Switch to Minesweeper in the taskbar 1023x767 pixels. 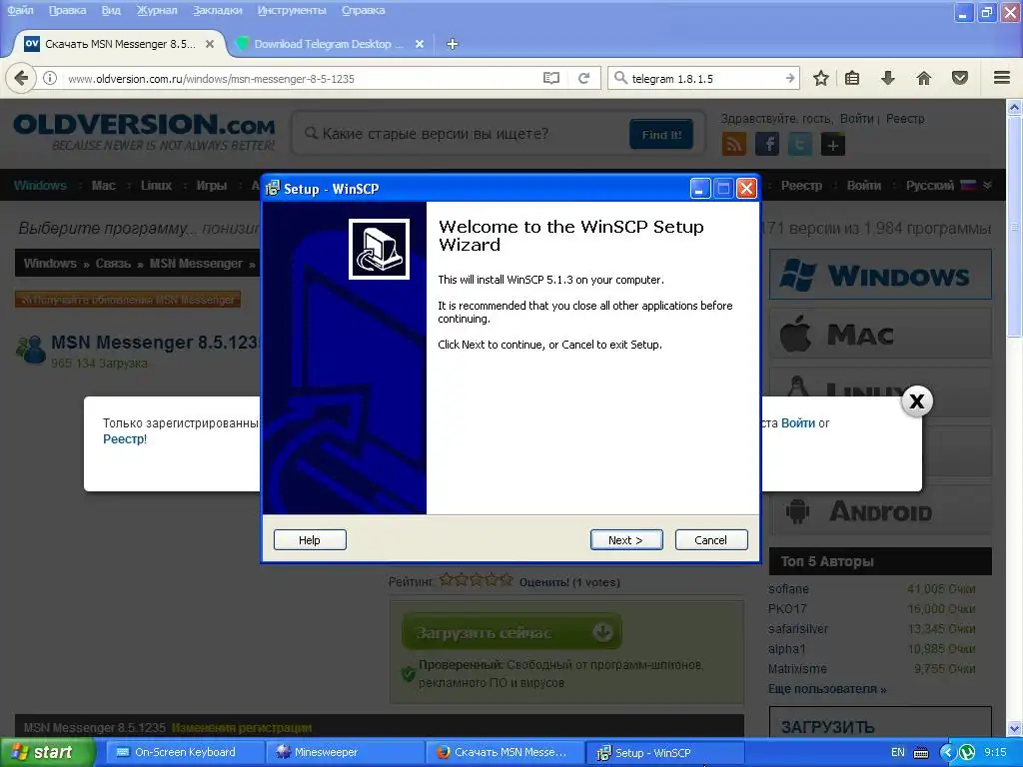tap(345, 752)
